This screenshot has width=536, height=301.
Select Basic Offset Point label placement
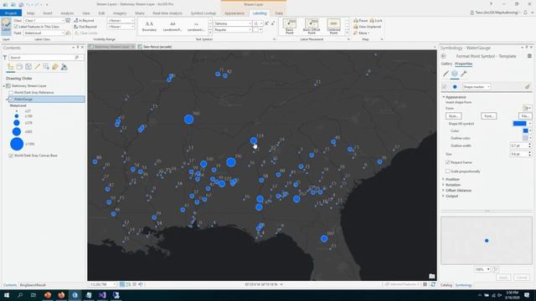pyautogui.click(x=312, y=27)
